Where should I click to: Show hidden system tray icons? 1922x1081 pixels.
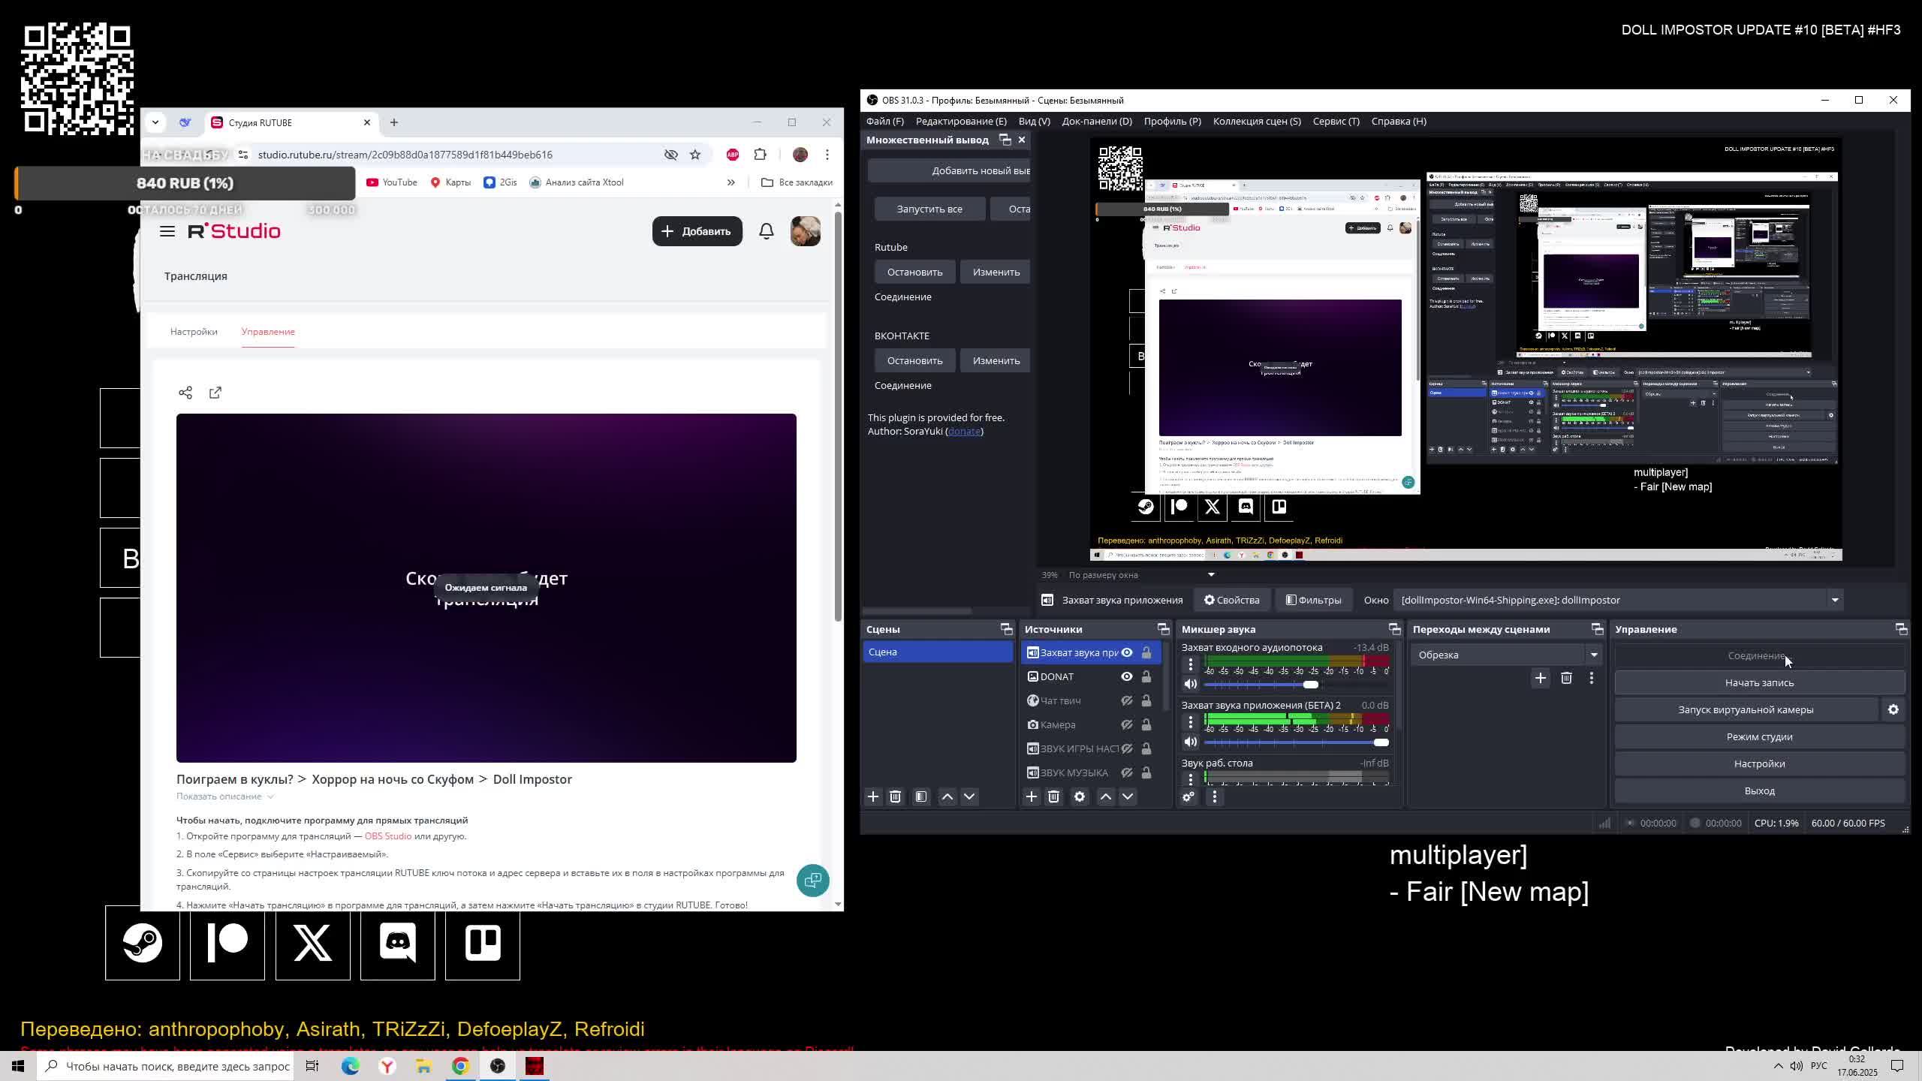[x=1778, y=1066]
